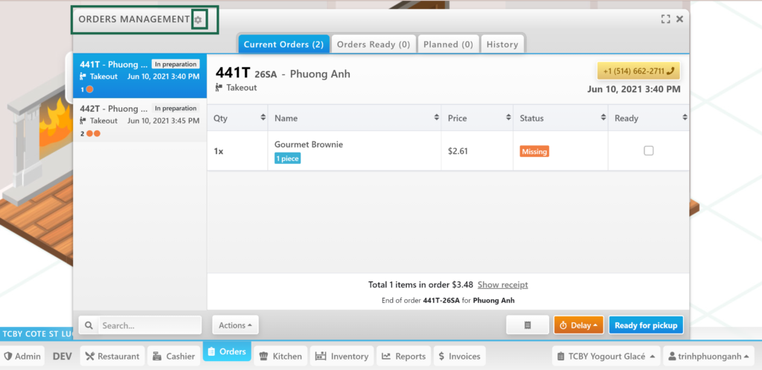Click the fullscreen expand icon
762x370 pixels.
click(665, 19)
